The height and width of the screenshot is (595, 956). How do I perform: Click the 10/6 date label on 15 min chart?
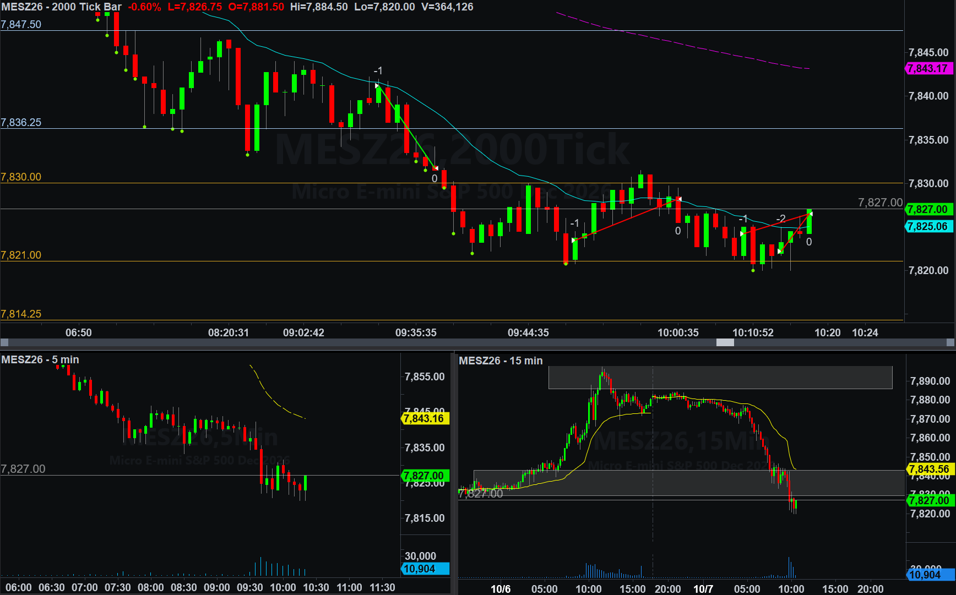coord(501,589)
